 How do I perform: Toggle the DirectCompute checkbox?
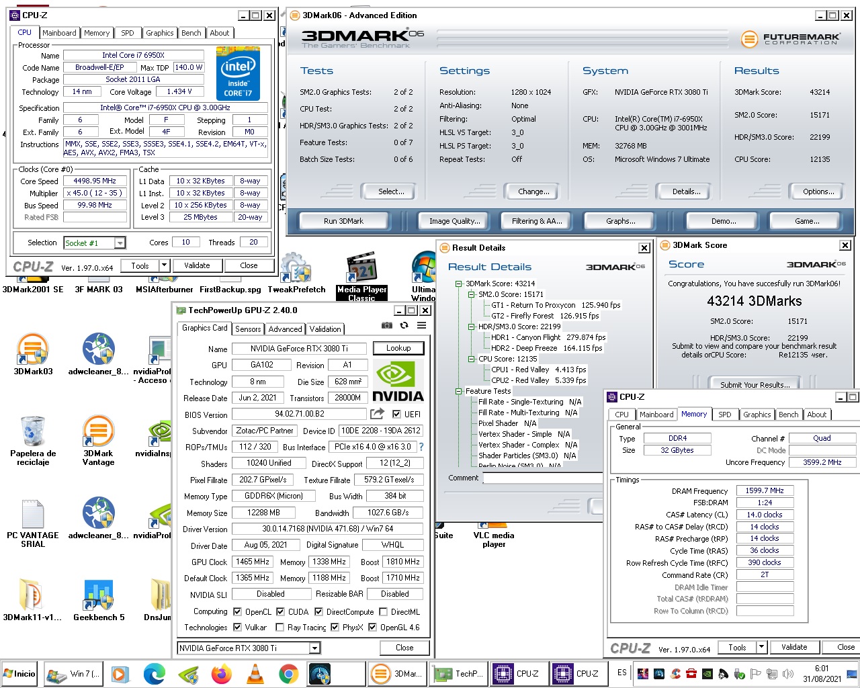(318, 612)
